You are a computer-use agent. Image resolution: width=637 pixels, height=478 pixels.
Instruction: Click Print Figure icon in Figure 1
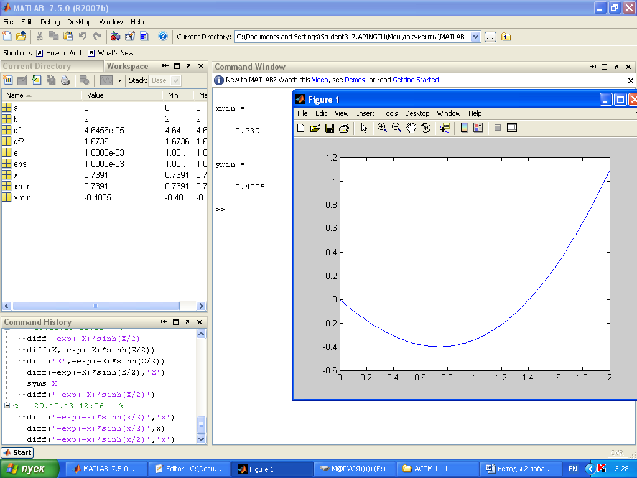point(344,128)
